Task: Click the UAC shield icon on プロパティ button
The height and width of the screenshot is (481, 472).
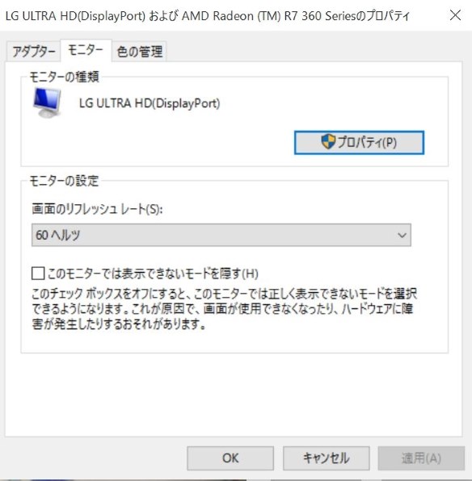Action: [328, 142]
